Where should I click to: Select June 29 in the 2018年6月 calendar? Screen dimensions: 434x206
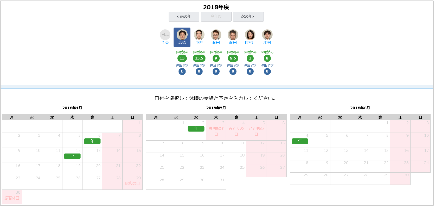click(380, 179)
